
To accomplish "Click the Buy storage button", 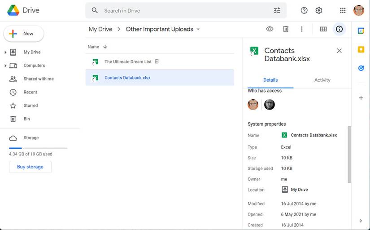I will [30, 167].
